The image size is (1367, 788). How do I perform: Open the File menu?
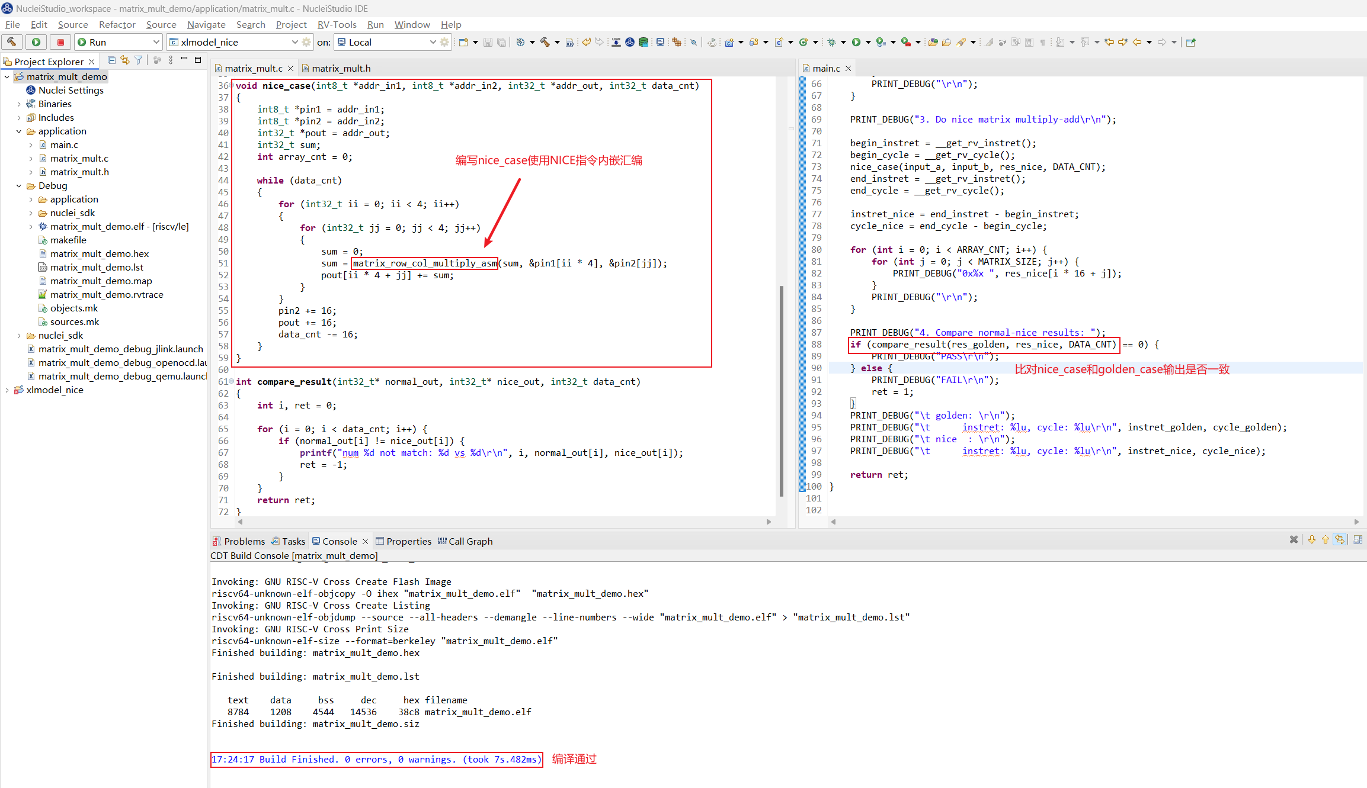(12, 24)
